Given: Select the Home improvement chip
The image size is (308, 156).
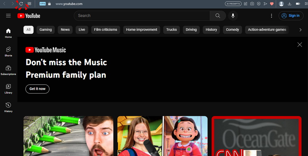Looking at the screenshot, I should pos(142,30).
